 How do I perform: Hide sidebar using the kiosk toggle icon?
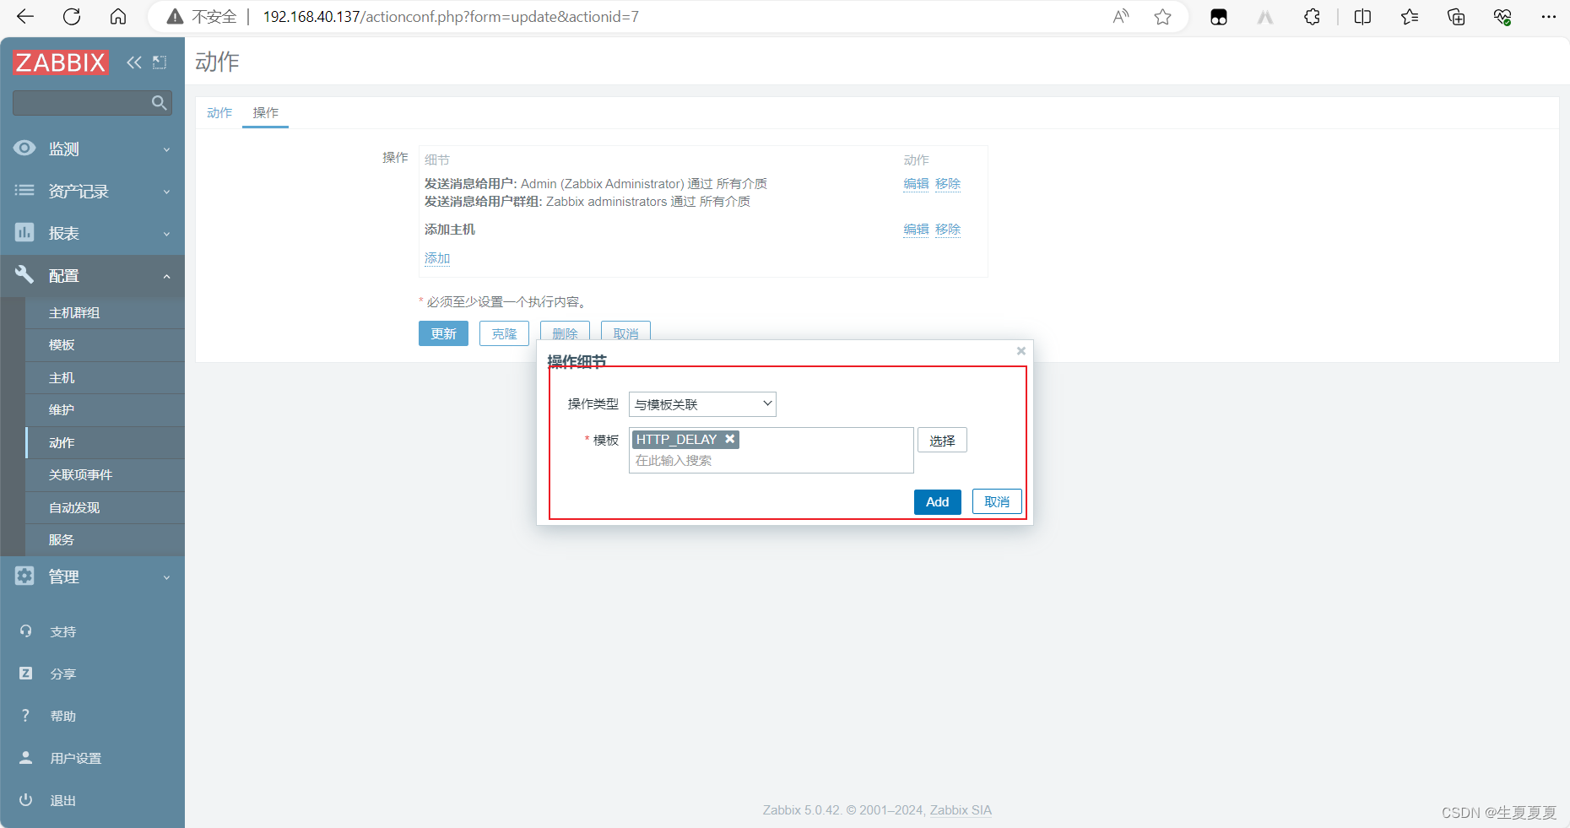(x=160, y=62)
